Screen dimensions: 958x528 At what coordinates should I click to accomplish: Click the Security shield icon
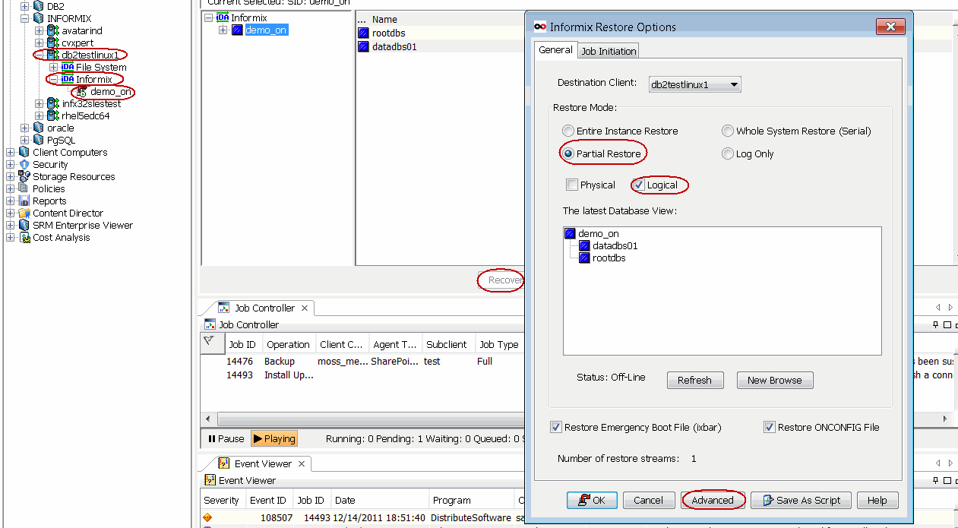coord(24,164)
